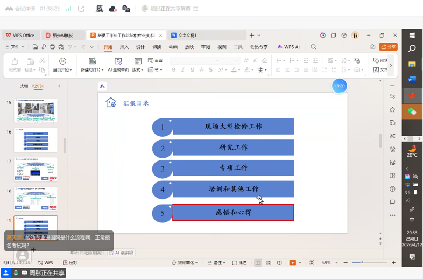Click the slideshow play button in status bar
The width and height of the screenshot is (423, 280).
click(292, 263)
